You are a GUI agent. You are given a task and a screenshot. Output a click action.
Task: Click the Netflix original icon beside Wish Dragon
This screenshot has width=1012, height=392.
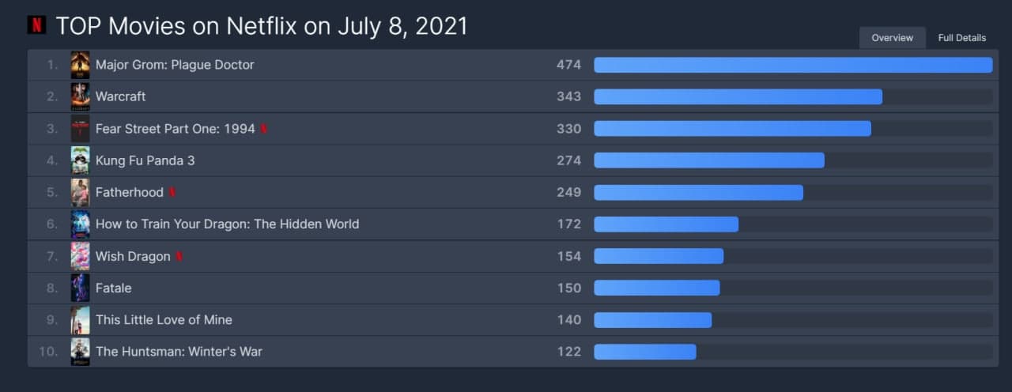point(179,256)
